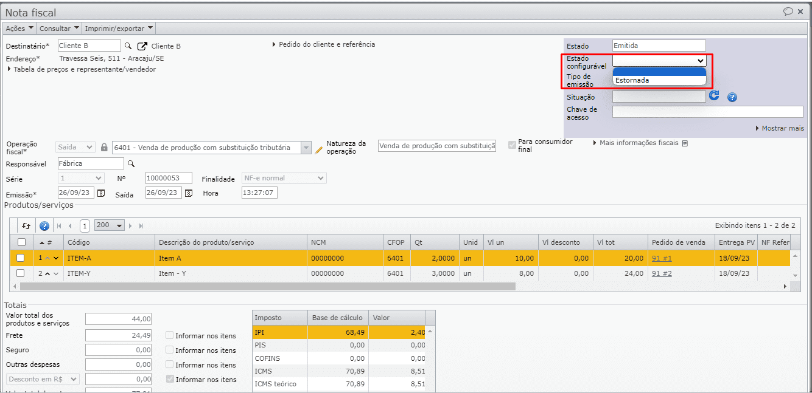Open Cliente B record via external-link icon
Image resolution: width=812 pixels, height=393 pixels.
142,46
